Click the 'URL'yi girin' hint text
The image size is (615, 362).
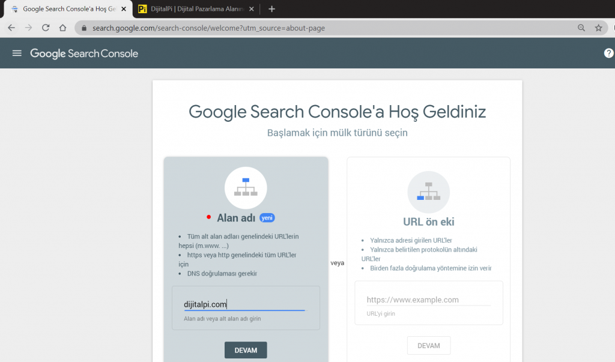pyautogui.click(x=381, y=314)
